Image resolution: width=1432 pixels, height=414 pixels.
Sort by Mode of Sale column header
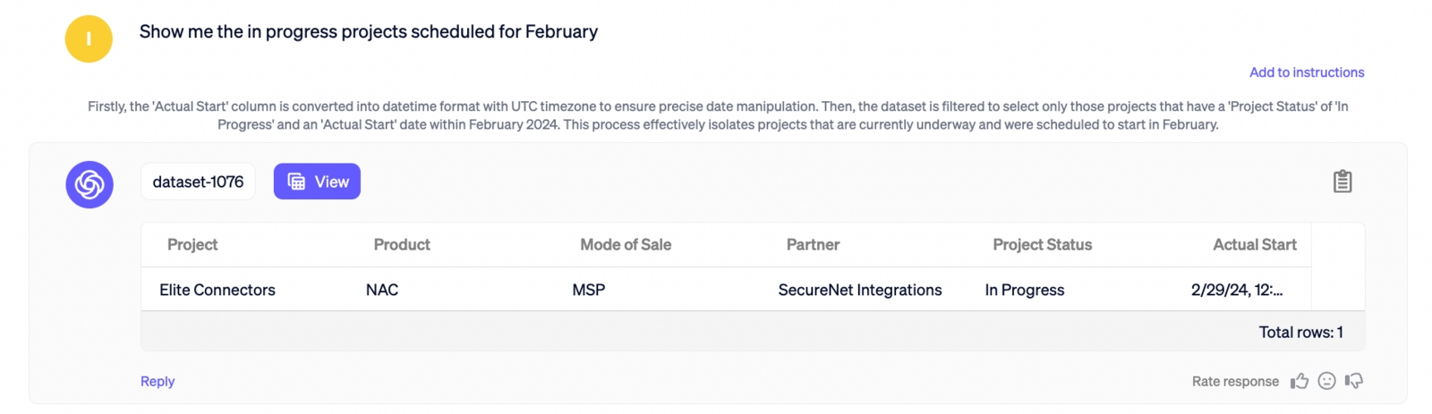point(626,245)
